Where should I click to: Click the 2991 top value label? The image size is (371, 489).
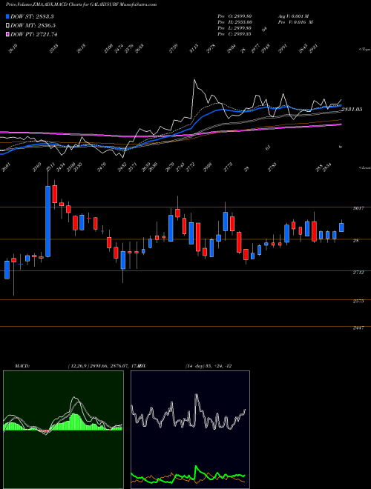[283, 49]
